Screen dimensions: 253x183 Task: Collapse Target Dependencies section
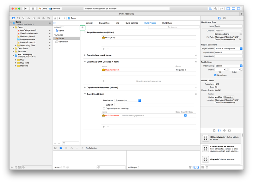pyautogui.click(x=85, y=32)
